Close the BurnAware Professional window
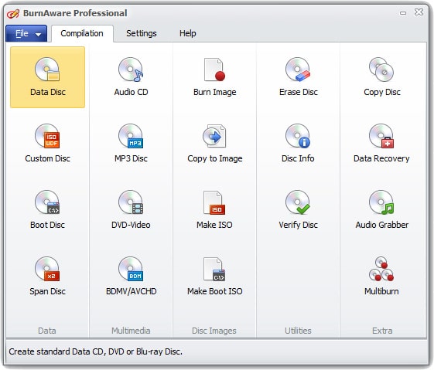Image resolution: width=434 pixels, height=370 pixels. [x=419, y=12]
